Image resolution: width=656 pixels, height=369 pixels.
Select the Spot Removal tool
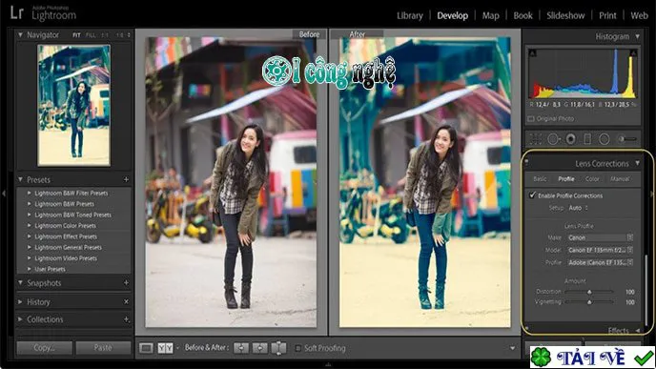tap(553, 139)
